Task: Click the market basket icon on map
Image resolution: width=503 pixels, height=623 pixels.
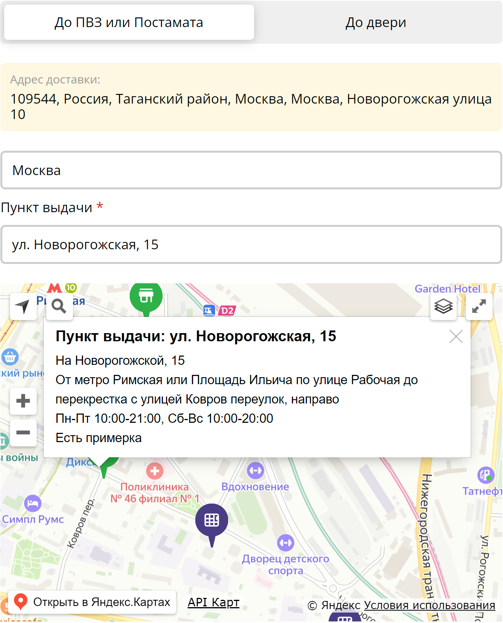Action: click(x=10, y=357)
